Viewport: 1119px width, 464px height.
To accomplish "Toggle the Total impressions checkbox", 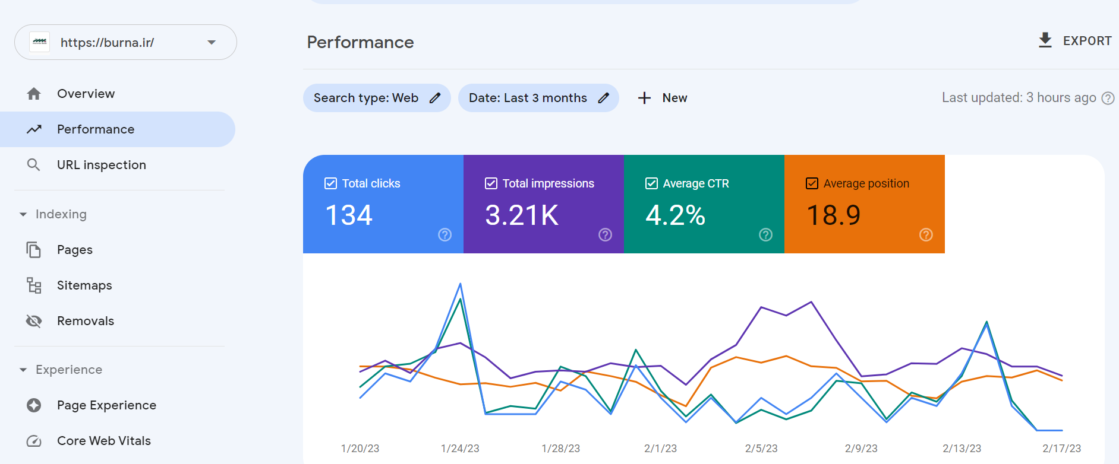I will click(491, 183).
